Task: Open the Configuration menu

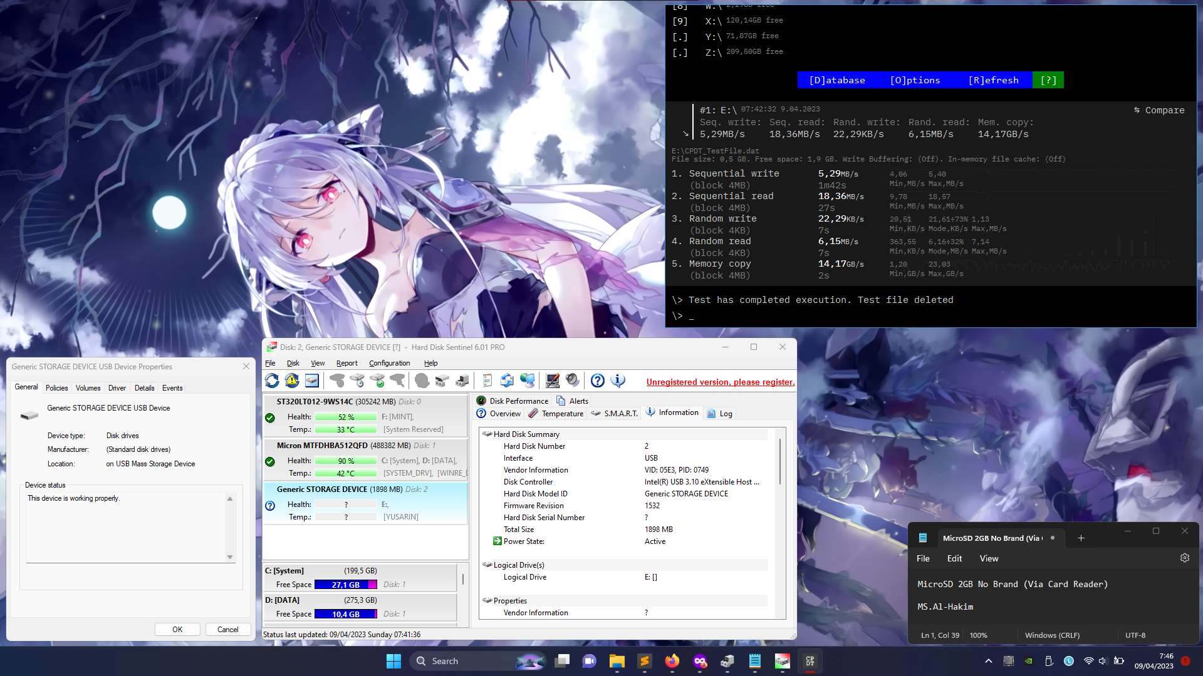Action: click(389, 363)
